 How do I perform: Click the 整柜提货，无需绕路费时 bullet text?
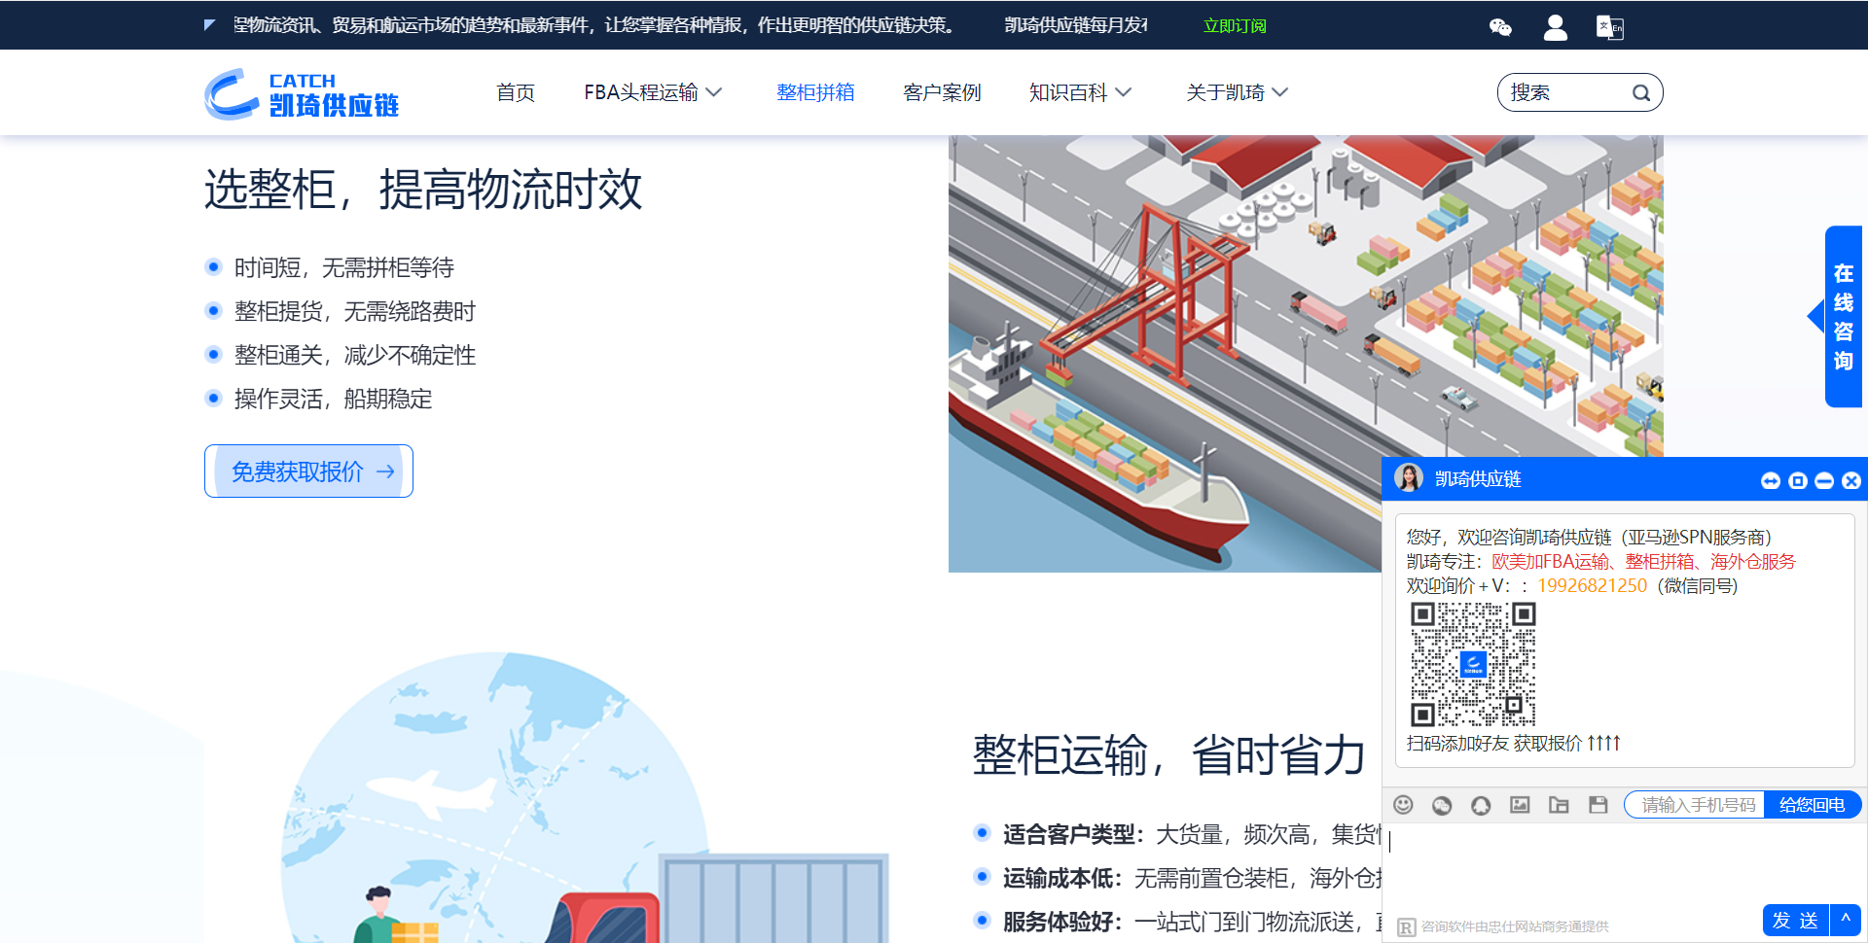(x=355, y=311)
